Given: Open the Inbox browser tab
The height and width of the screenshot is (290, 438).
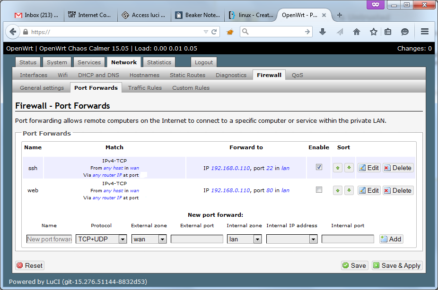Looking at the screenshot, I should pyautogui.click(x=37, y=15).
